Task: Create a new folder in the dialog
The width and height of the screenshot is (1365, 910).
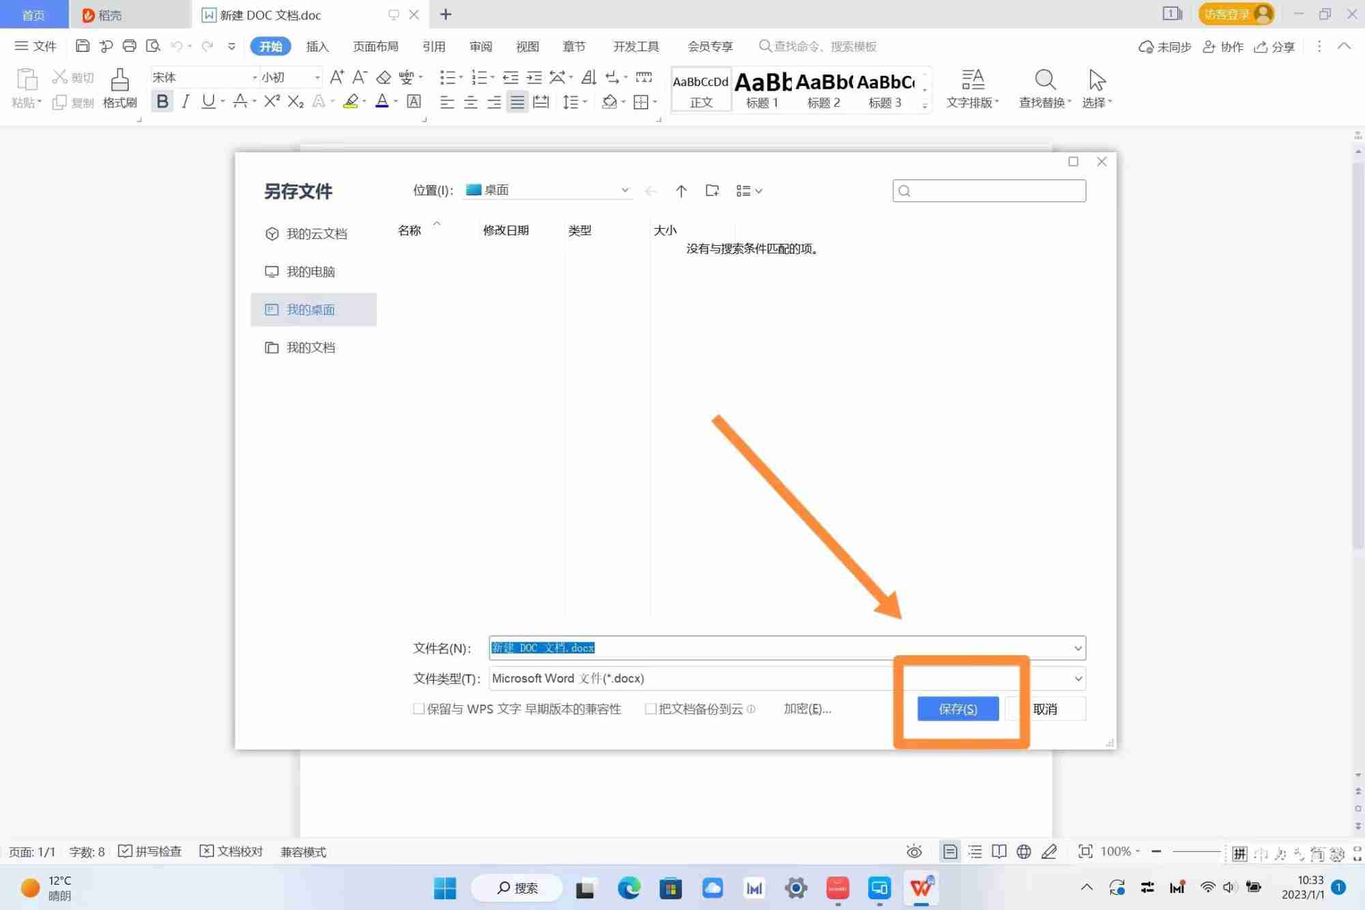Action: (712, 190)
